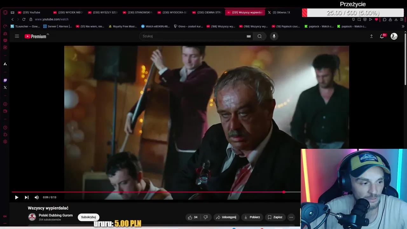Open Serwer | Aternos bookmark
Image resolution: width=407 pixels, height=229 pixels.
58,26
